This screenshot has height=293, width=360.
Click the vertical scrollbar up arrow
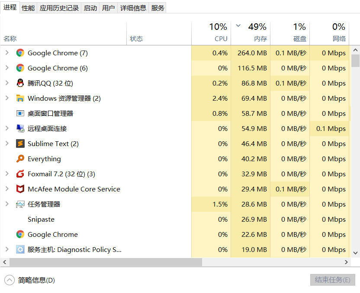click(x=355, y=50)
